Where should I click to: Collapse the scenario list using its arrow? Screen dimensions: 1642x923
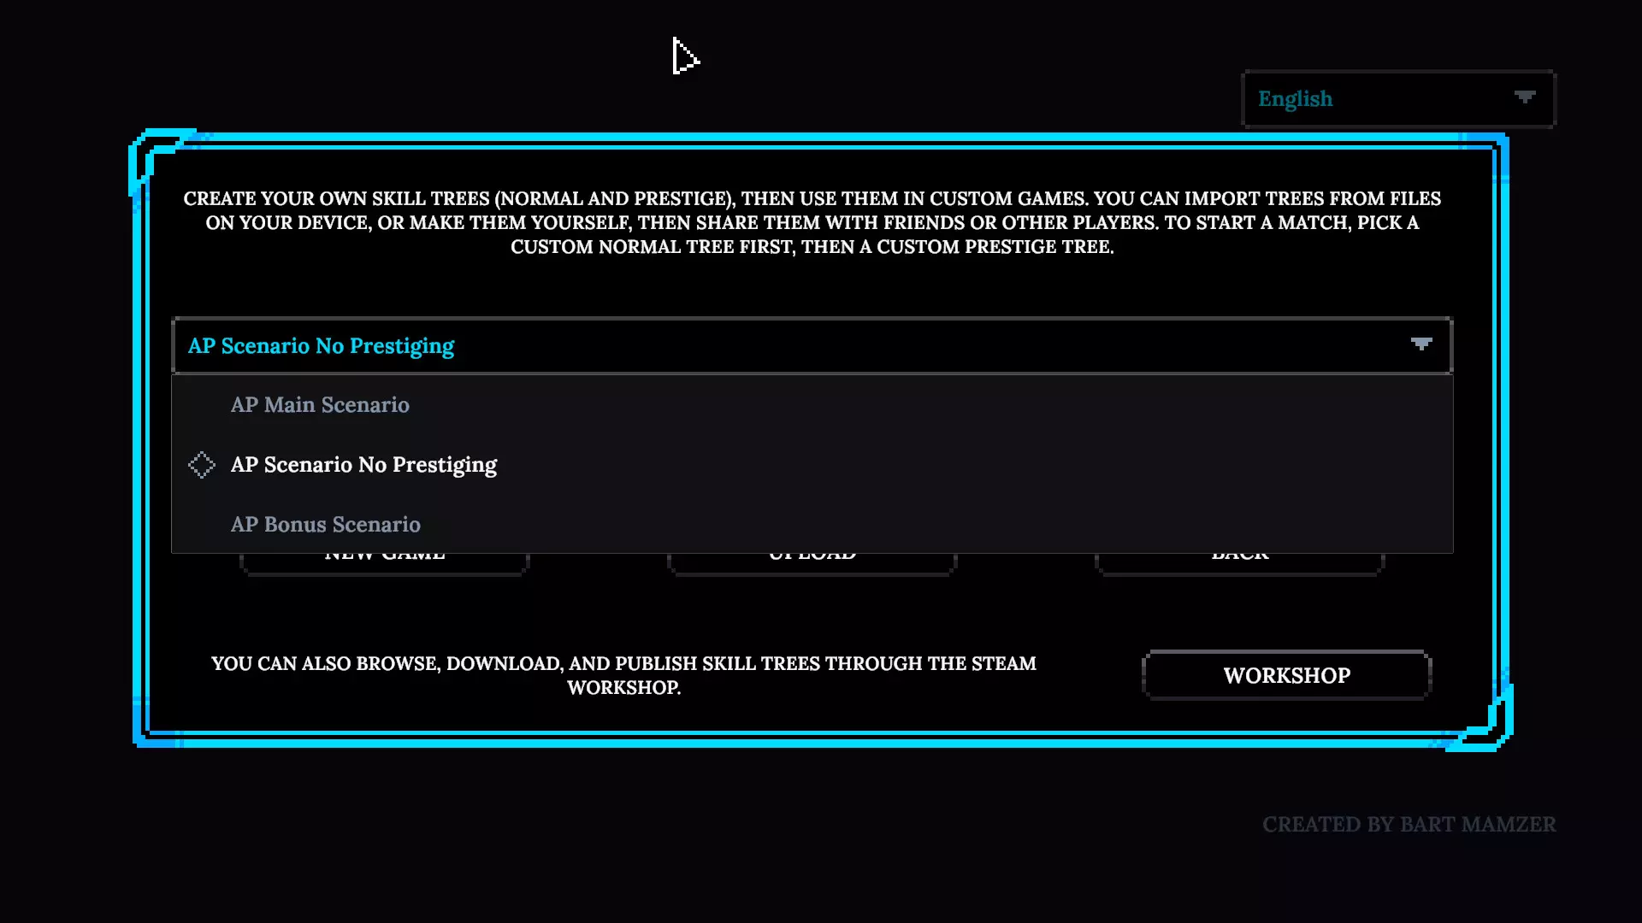tap(1421, 344)
